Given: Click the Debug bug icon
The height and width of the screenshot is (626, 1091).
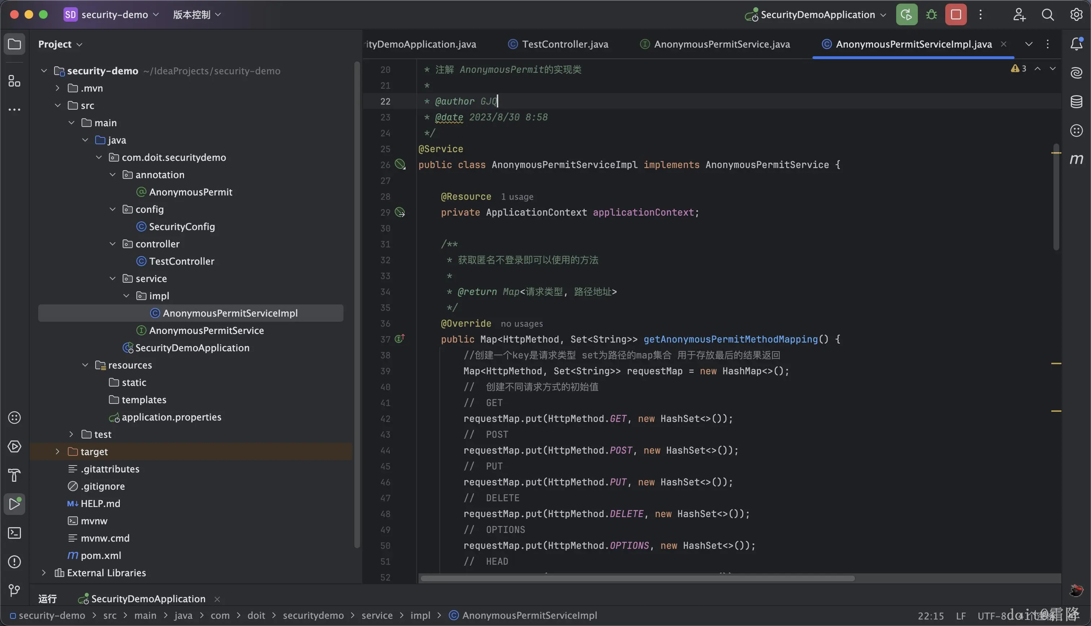Looking at the screenshot, I should point(932,15).
